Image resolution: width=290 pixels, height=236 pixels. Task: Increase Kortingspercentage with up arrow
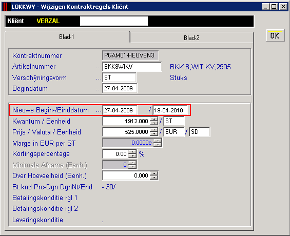click(x=132, y=152)
